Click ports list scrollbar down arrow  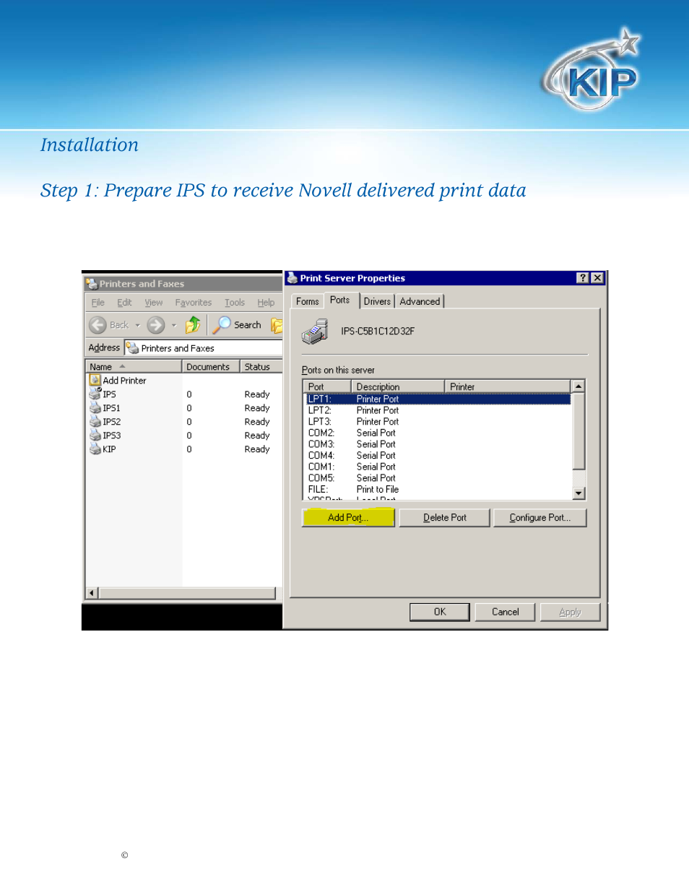pyautogui.click(x=578, y=493)
